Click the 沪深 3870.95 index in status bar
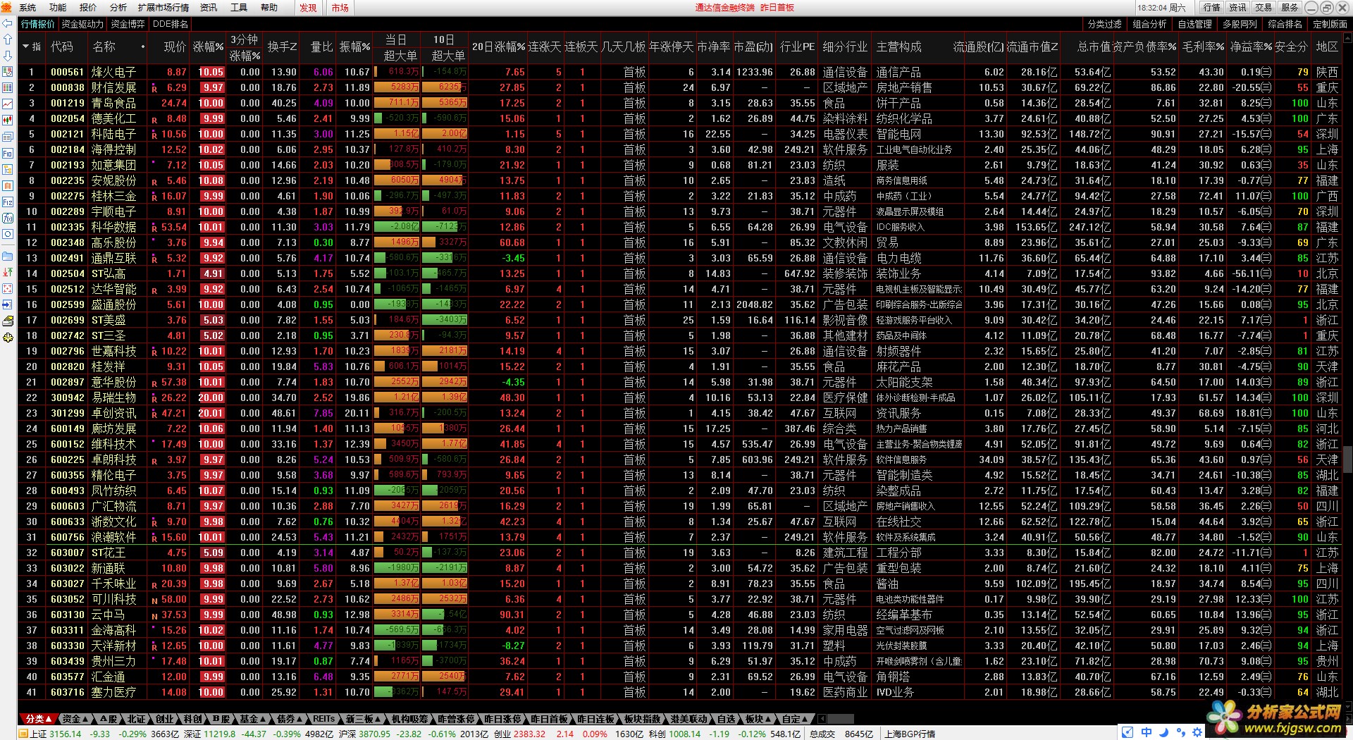The width and height of the screenshot is (1353, 740). [363, 734]
